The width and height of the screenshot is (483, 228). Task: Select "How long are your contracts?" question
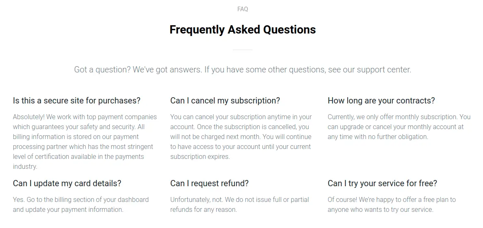pos(381,101)
